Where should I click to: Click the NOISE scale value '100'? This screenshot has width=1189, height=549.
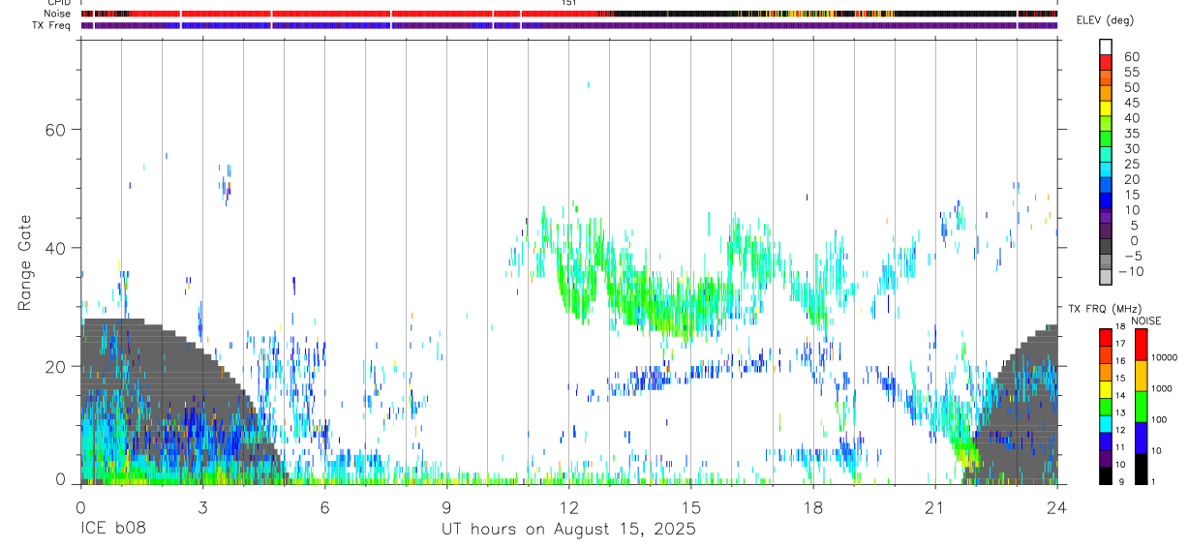pos(1160,419)
